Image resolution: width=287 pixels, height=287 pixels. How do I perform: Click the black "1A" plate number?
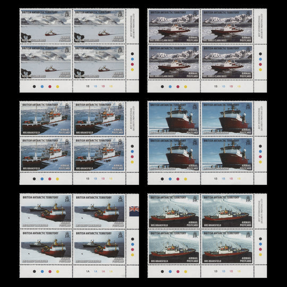click(88, 271)
